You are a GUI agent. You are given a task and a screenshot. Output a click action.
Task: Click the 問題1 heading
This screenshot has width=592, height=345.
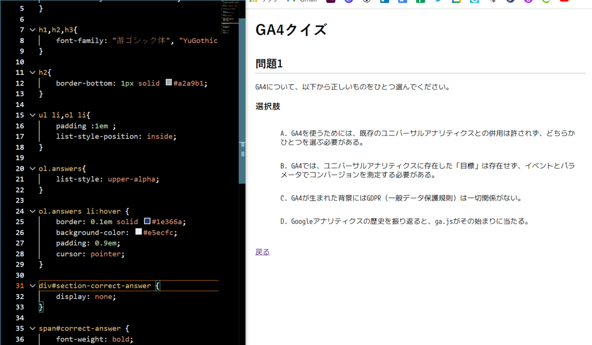(269, 64)
